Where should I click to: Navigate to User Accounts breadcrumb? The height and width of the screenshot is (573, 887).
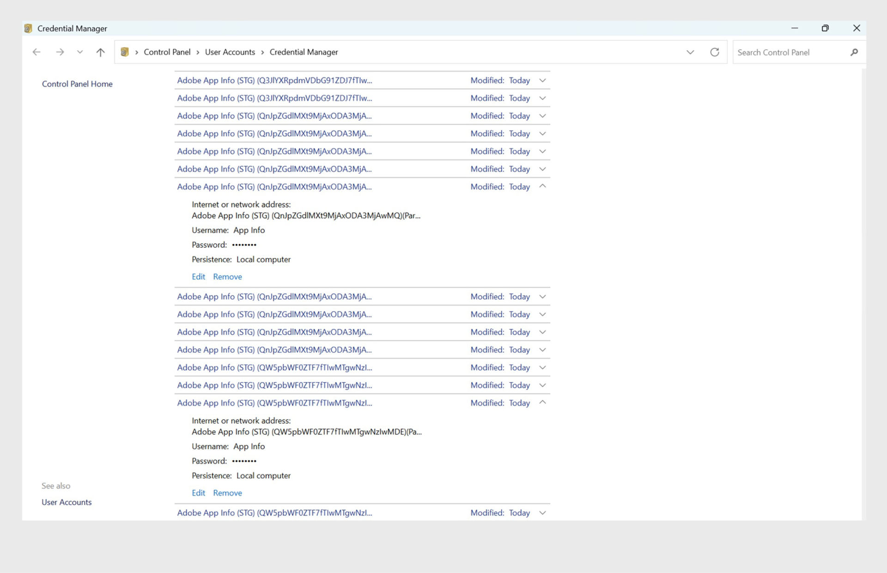click(x=230, y=52)
